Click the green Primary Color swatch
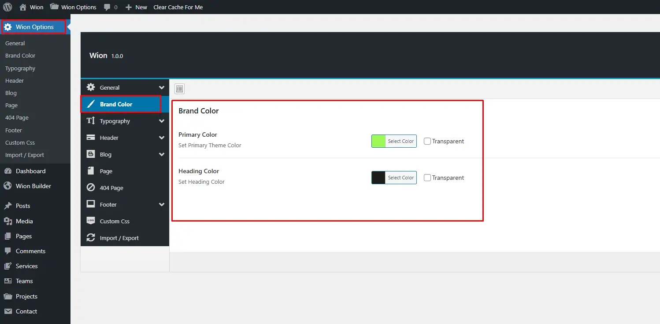The height and width of the screenshot is (324, 660). 378,141
